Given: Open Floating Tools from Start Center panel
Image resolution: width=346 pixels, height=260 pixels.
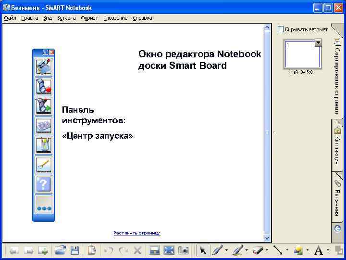Looking at the screenshot, I should [x=44, y=145].
